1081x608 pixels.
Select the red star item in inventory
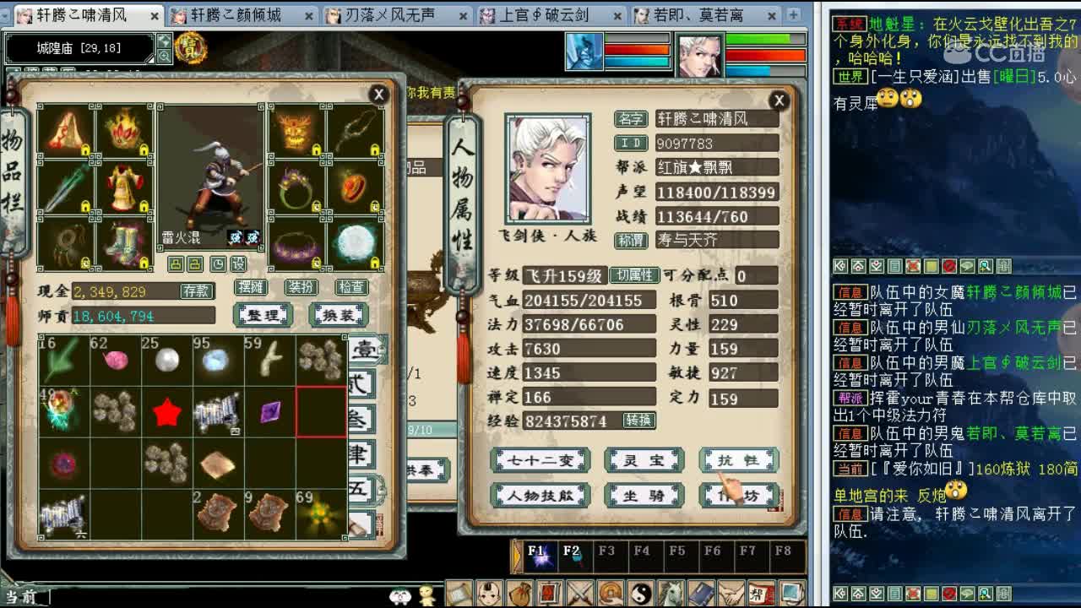(x=167, y=412)
